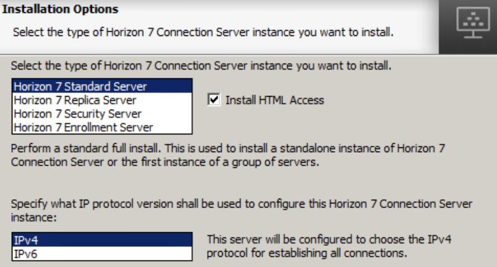Select Horizon 7 Enrollment Server item
This screenshot has height=267, width=497.
tap(83, 127)
